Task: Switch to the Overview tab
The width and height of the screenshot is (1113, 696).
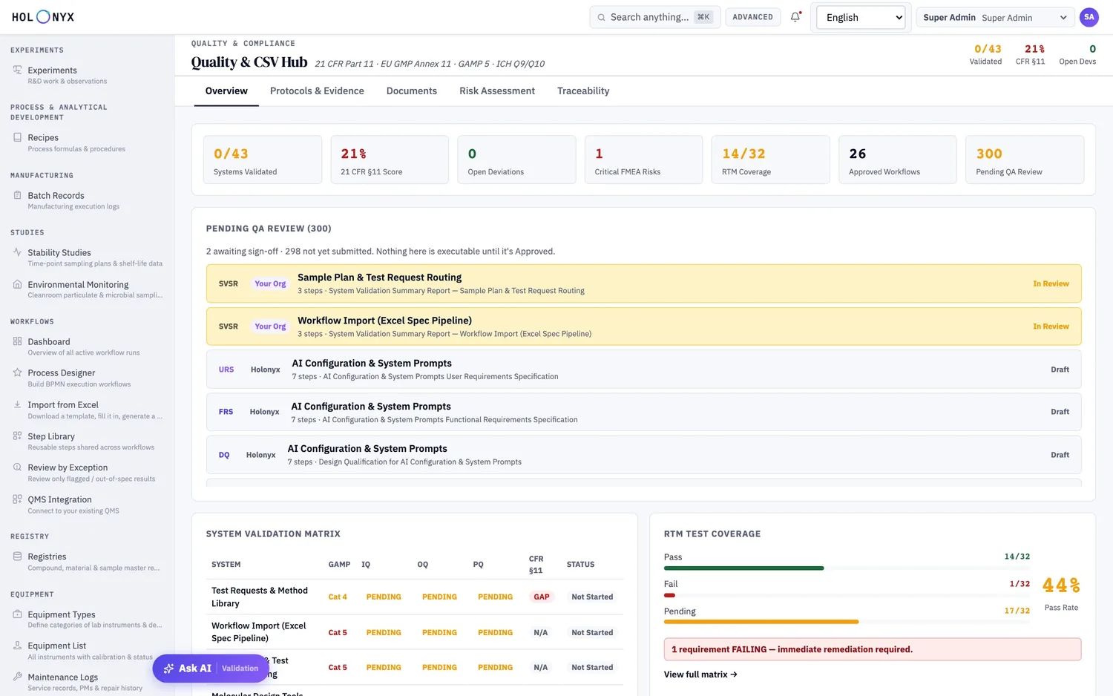Action: click(226, 91)
